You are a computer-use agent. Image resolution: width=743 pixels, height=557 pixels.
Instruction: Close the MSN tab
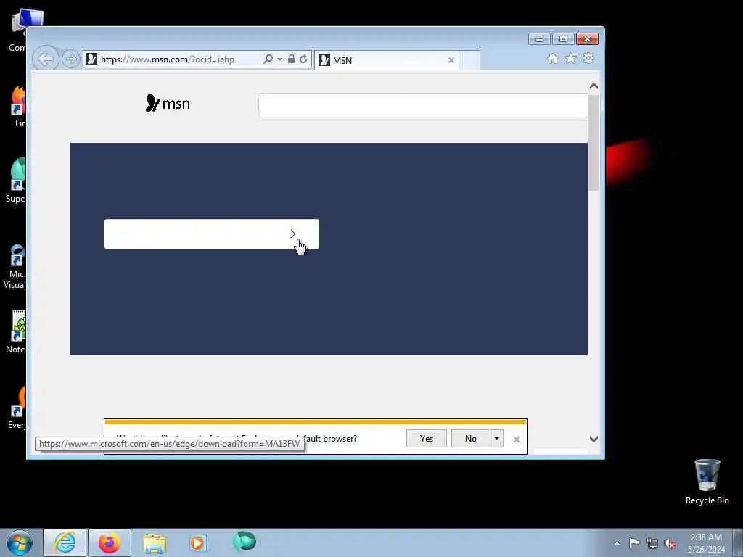click(x=451, y=60)
